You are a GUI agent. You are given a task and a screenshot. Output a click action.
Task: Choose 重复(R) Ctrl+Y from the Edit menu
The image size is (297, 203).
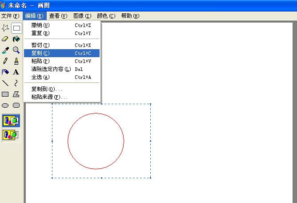point(62,33)
